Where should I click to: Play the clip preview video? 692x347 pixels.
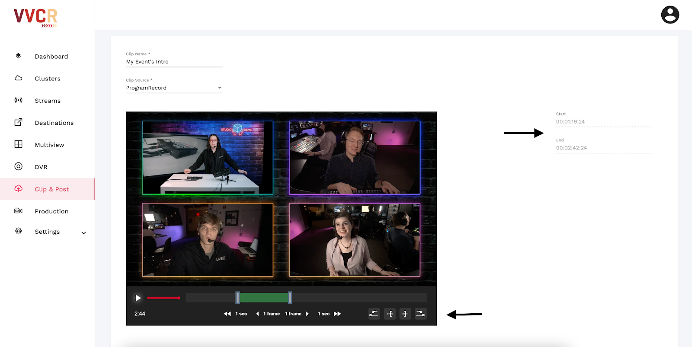138,298
